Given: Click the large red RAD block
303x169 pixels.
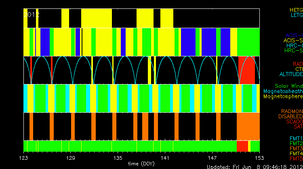Looking at the screenshot, I should point(246,70).
